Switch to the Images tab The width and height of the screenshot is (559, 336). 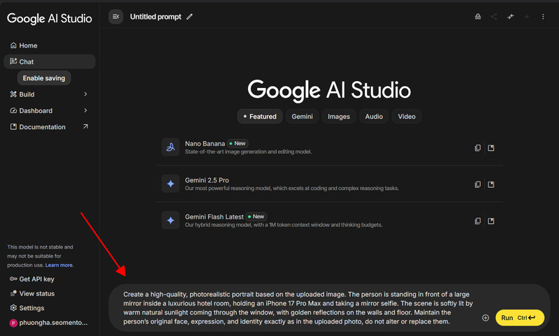[339, 117]
